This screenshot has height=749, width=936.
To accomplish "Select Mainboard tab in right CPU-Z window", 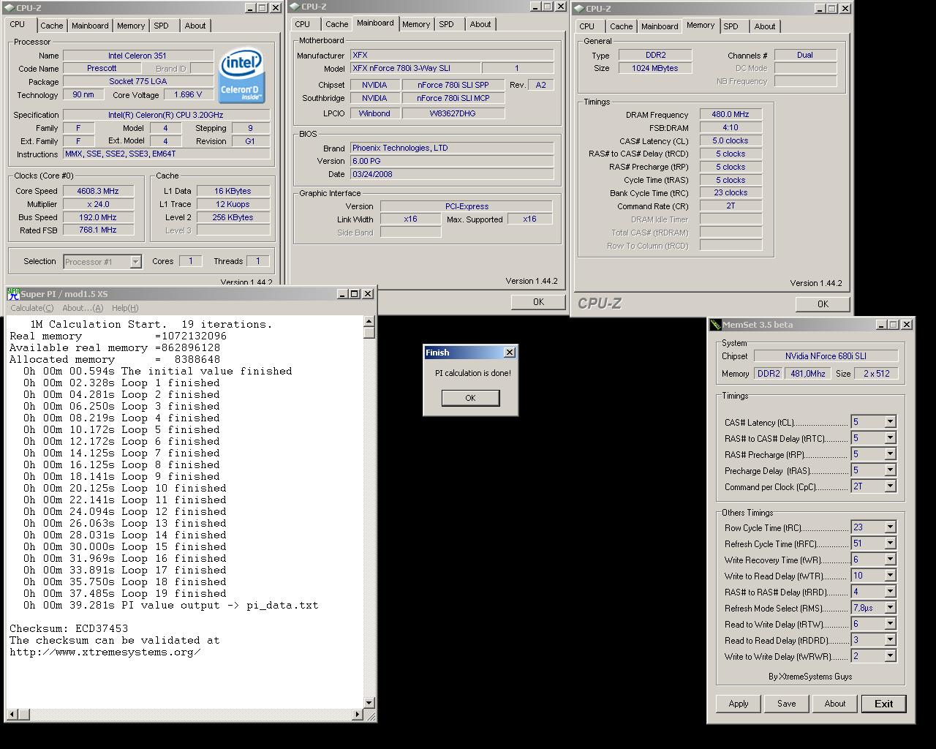I will pyautogui.click(x=660, y=26).
